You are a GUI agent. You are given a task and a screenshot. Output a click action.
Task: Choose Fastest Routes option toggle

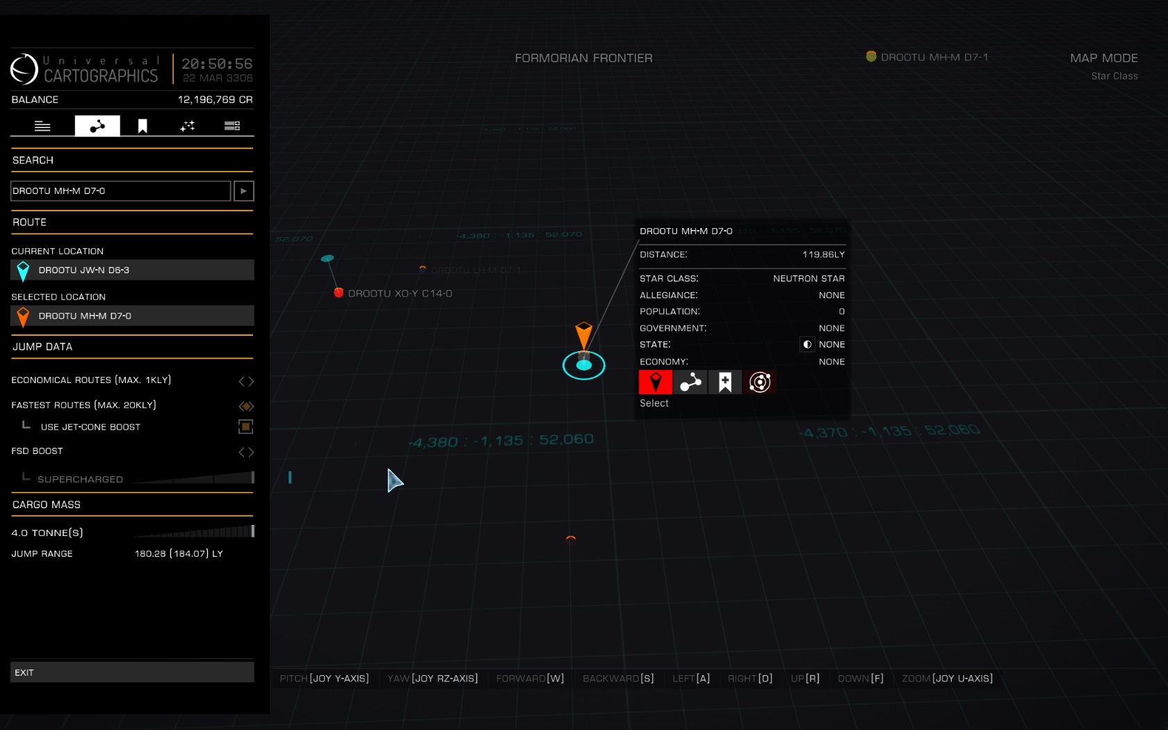pyautogui.click(x=246, y=406)
